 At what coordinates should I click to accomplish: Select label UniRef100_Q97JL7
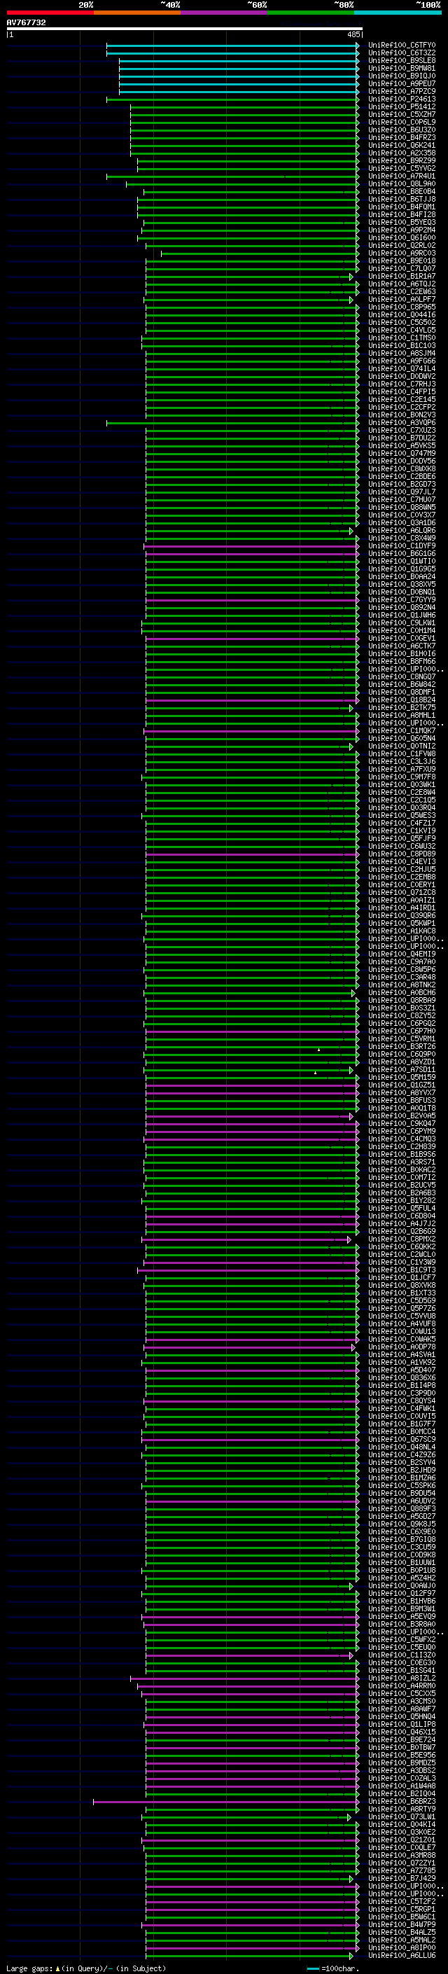point(401,492)
